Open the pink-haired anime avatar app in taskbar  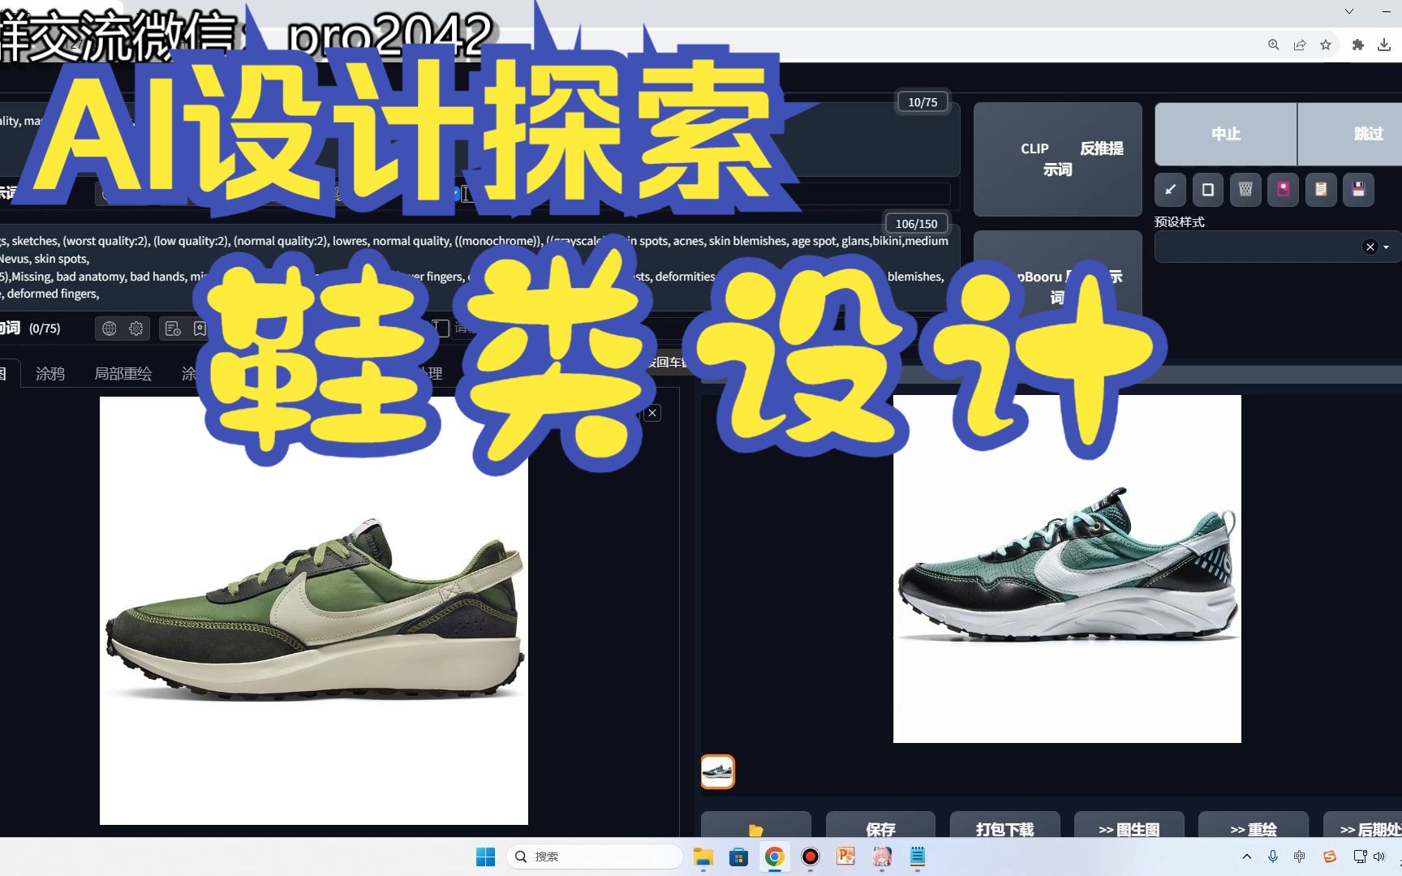point(882,857)
